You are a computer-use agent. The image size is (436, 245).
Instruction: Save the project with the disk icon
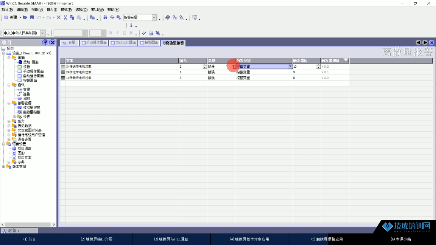coord(32,17)
